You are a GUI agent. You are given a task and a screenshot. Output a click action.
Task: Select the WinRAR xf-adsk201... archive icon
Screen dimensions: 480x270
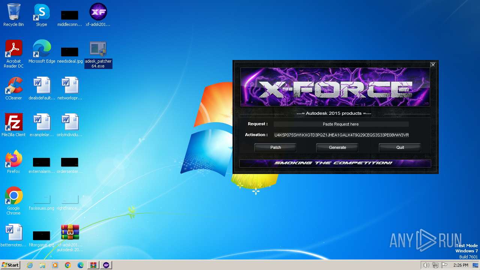70,238
